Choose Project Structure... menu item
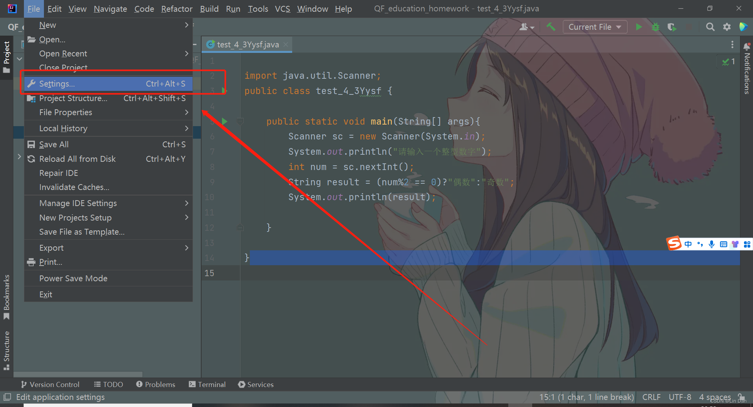Image resolution: width=753 pixels, height=407 pixels. tap(108, 98)
